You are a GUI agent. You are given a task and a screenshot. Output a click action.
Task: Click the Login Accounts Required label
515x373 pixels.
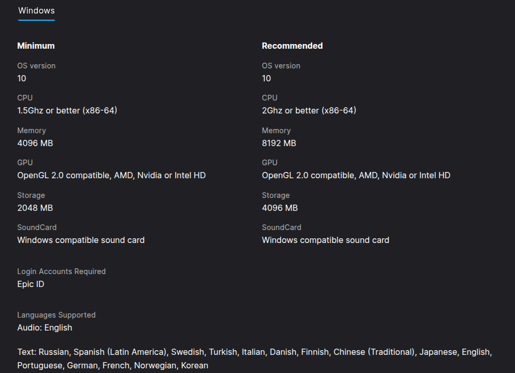[x=61, y=271]
